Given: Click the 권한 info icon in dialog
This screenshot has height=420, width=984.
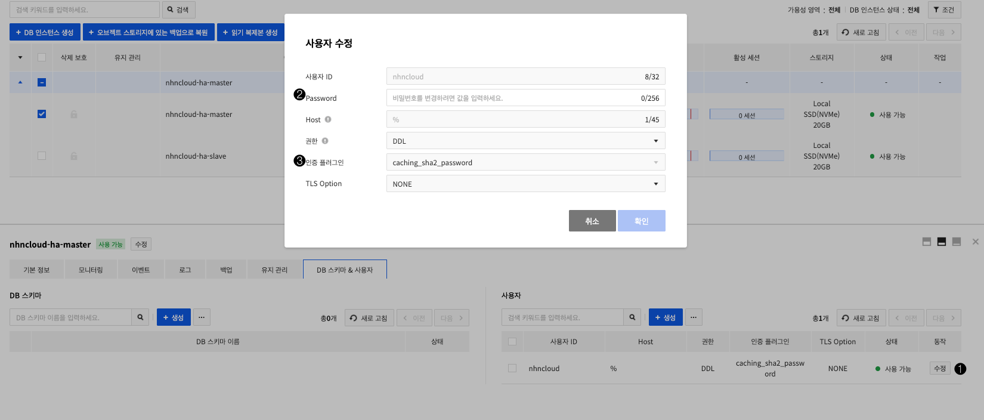Looking at the screenshot, I should tap(325, 141).
